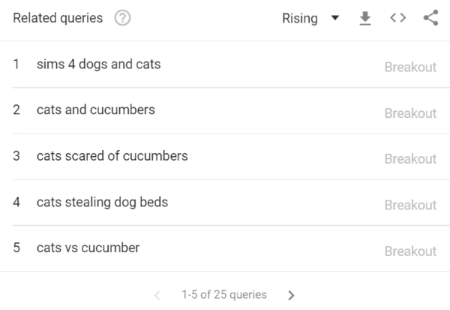The width and height of the screenshot is (450, 310).
Task: Click Breakout label for cats and cucumbers
Action: tap(410, 113)
